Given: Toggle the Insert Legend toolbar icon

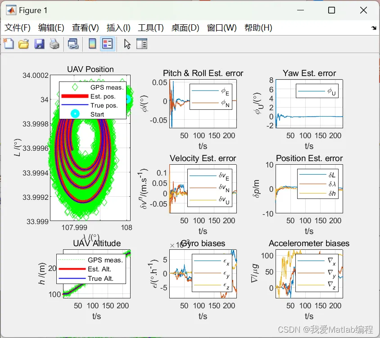Looking at the screenshot, I should pos(108,44).
